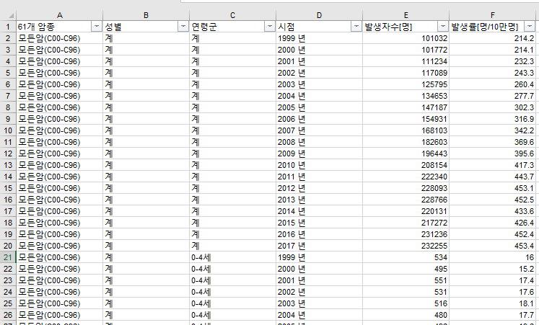Select cell with rate 302.3
This screenshot has height=325, width=539.
tap(493, 107)
